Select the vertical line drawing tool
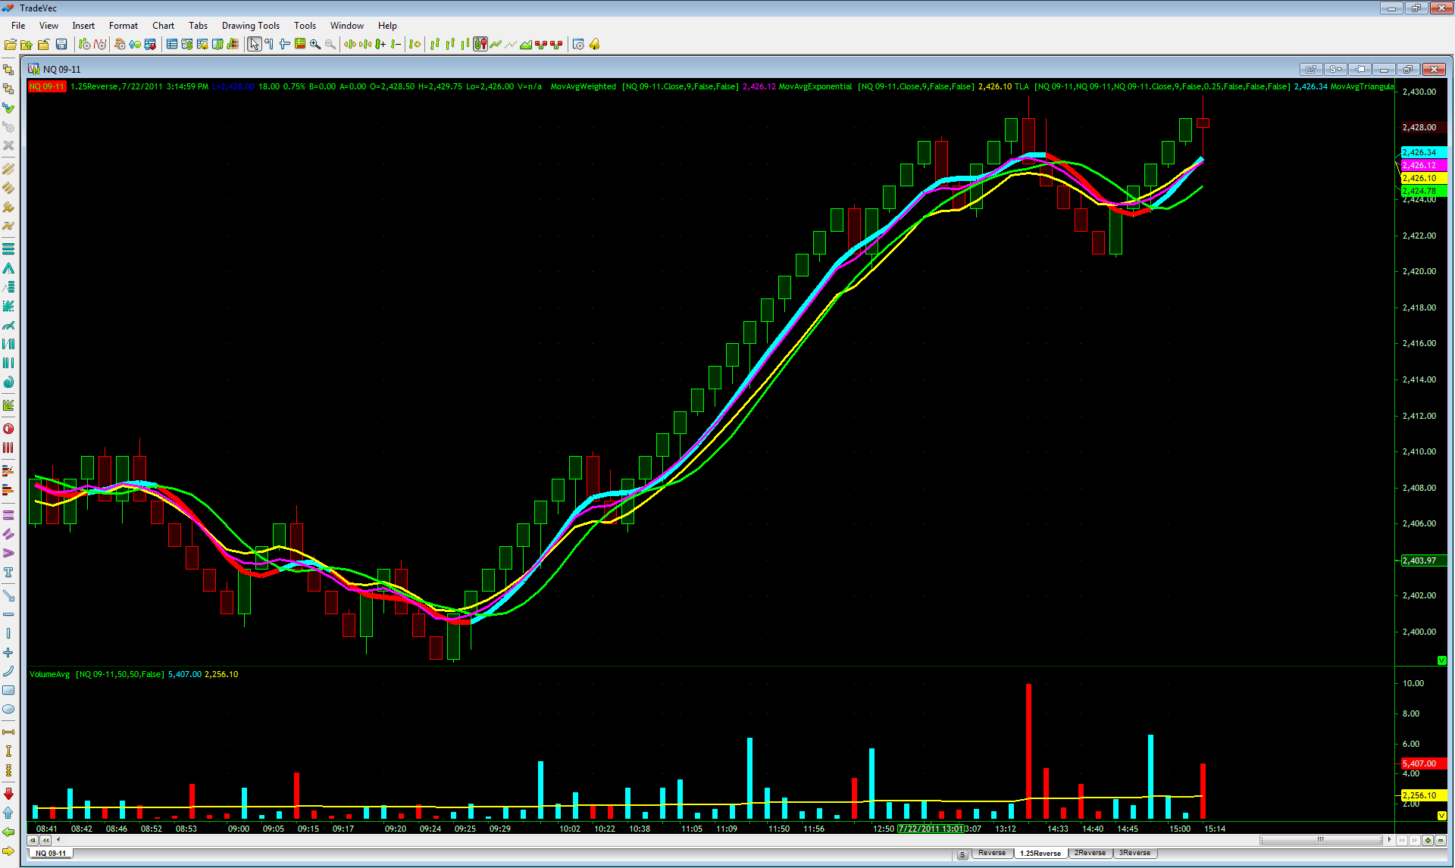 pyautogui.click(x=8, y=633)
